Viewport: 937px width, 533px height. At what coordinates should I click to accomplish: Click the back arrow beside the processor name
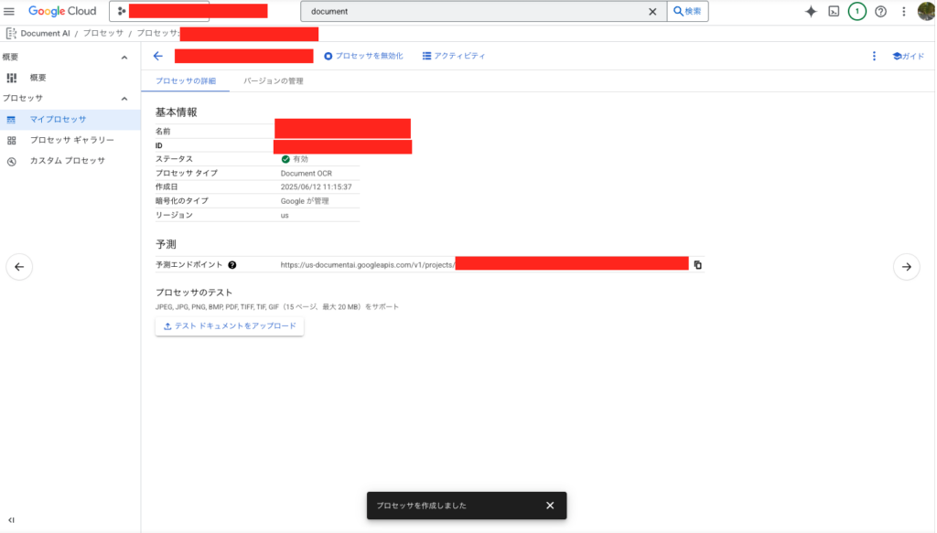click(x=157, y=56)
